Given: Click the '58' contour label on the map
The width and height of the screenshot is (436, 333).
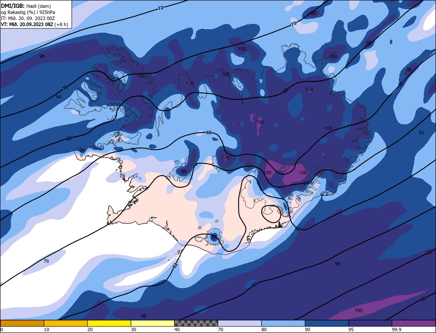Looking at the screenshot, I should pos(429,252).
